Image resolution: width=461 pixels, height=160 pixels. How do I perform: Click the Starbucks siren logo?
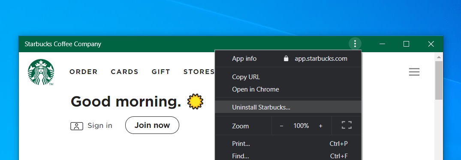point(41,72)
